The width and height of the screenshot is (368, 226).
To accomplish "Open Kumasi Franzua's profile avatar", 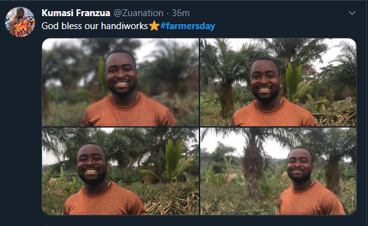I will click(20, 22).
